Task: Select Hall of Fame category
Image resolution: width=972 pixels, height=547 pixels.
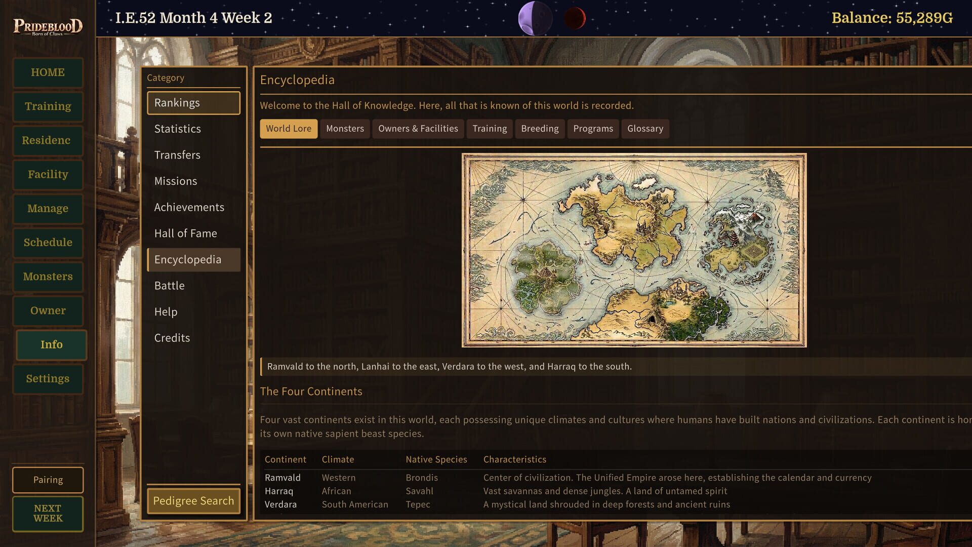Action: tap(193, 233)
